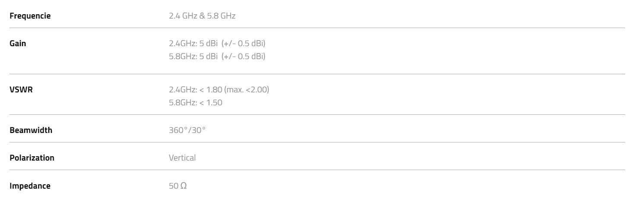The image size is (635, 199).
Task: Click the divider line above Impedance row
Action: (317, 170)
